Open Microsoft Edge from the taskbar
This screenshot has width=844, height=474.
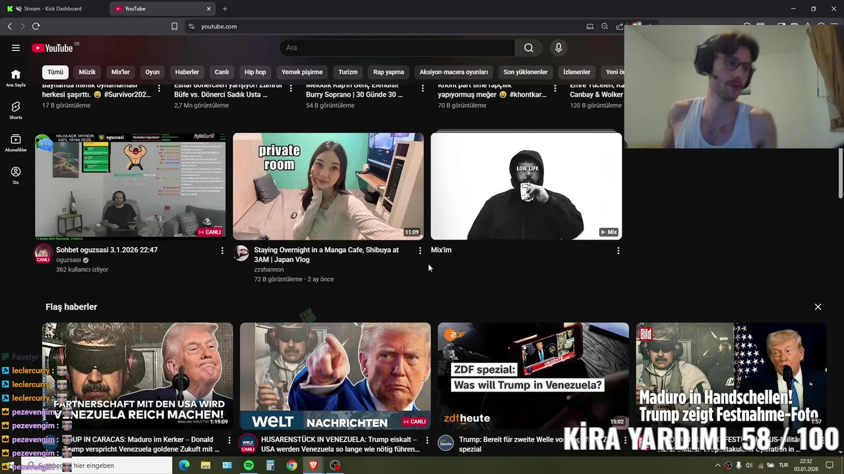[184, 465]
